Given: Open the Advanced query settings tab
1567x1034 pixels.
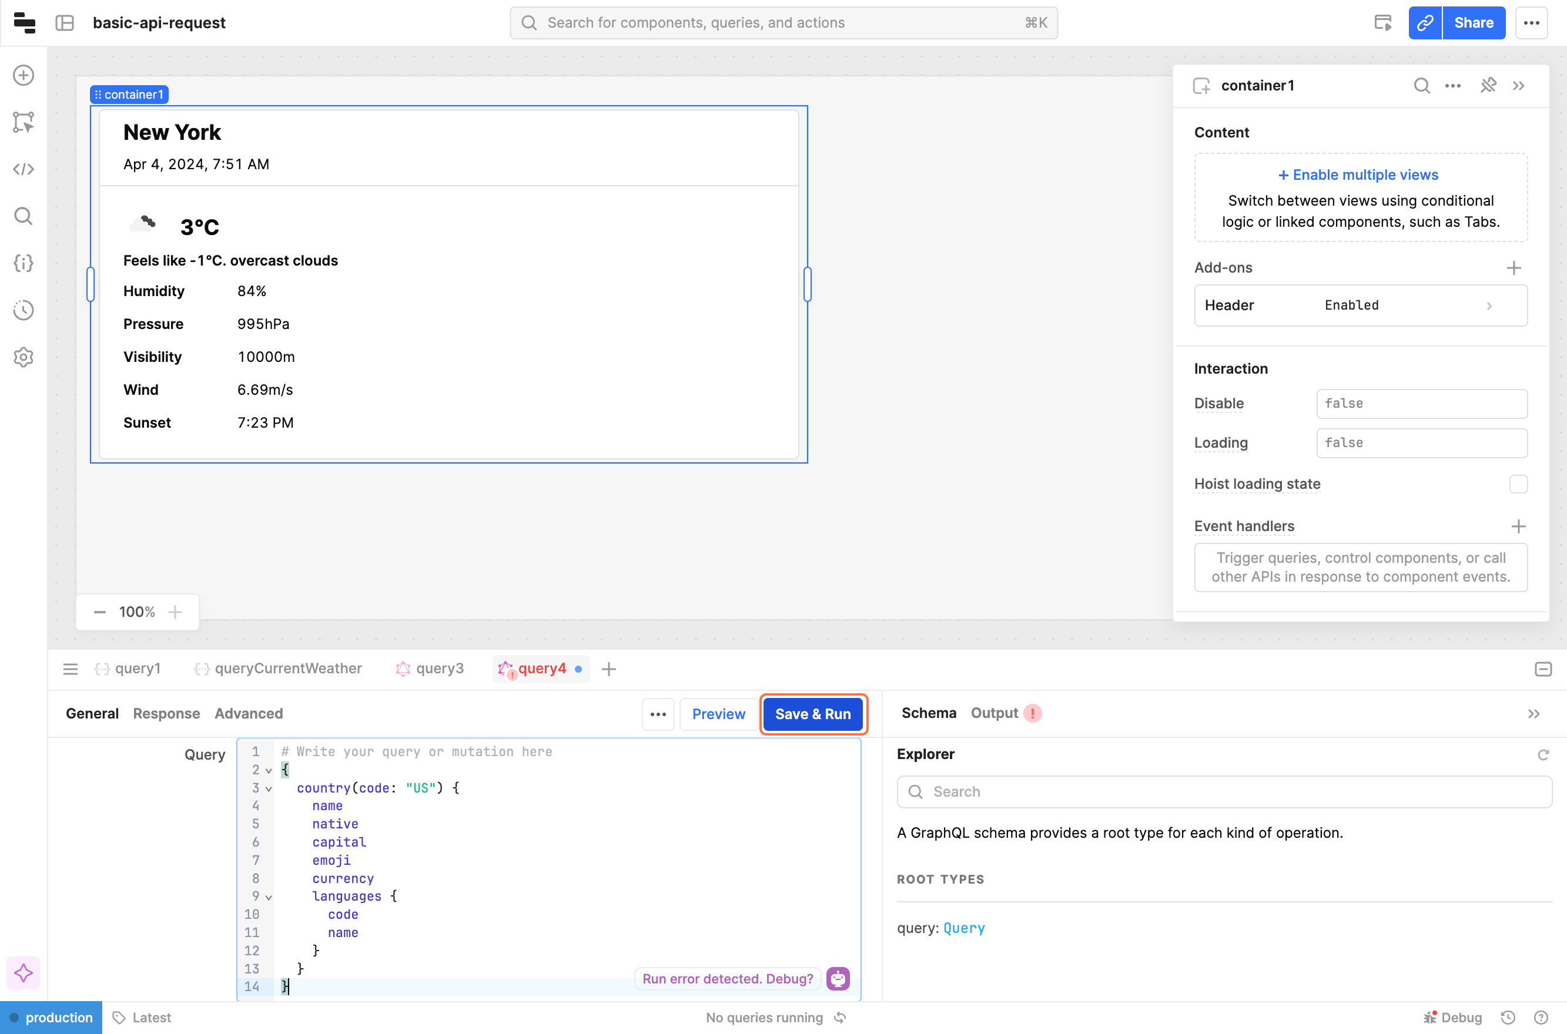Looking at the screenshot, I should click(249, 713).
